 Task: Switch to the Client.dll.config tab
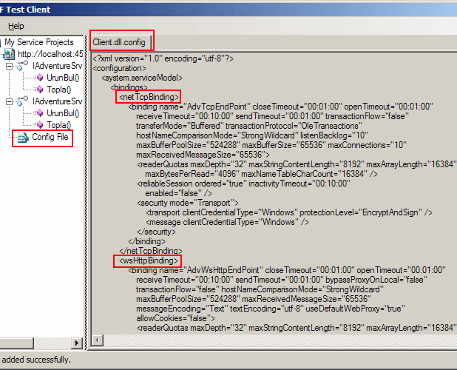pos(122,41)
